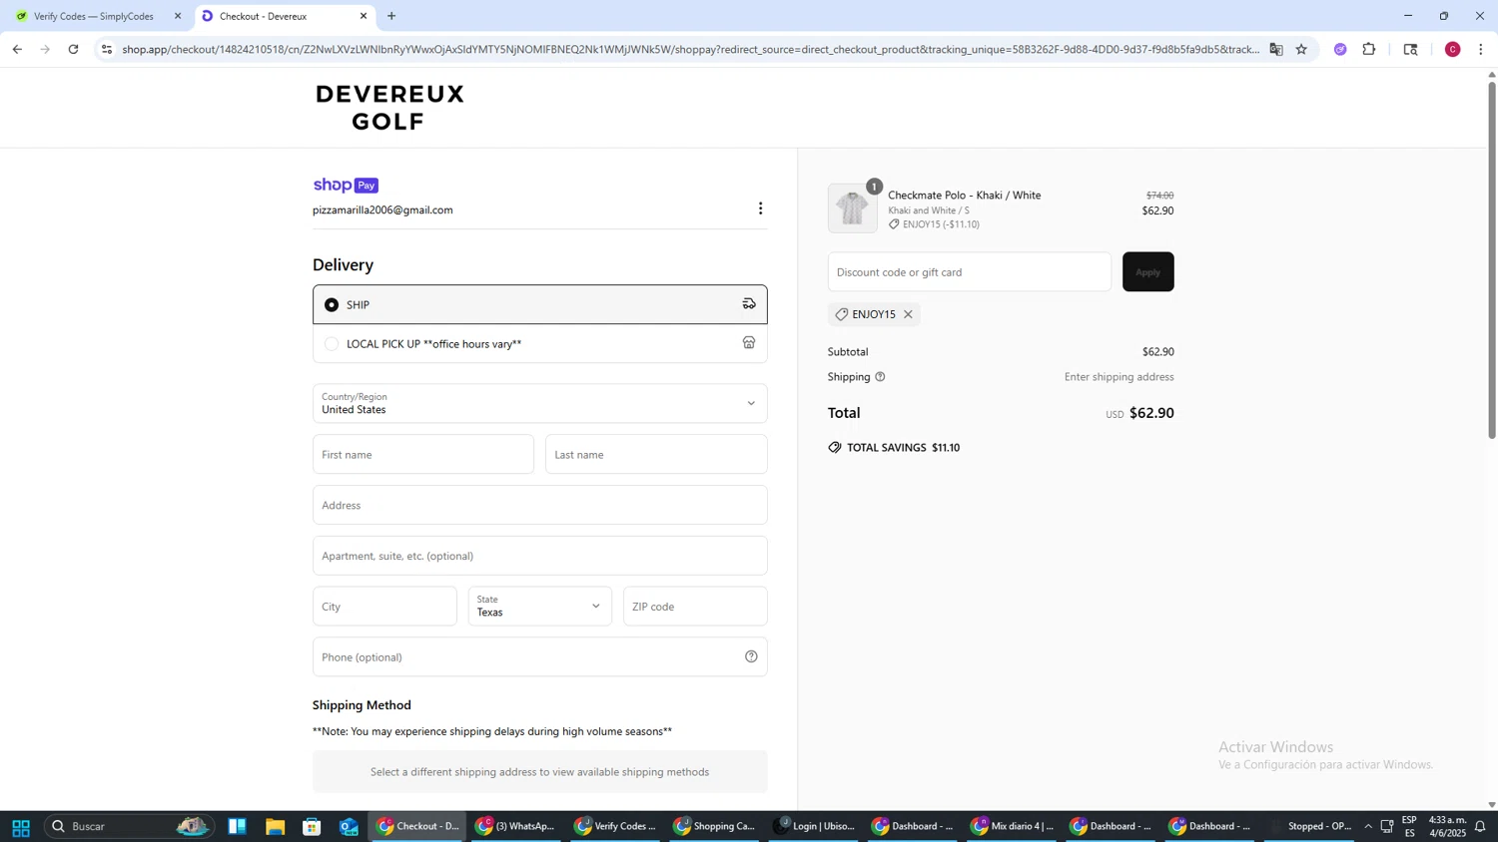This screenshot has height=842, width=1498.
Task: Open Outlook from taskbar
Action: [x=349, y=827]
